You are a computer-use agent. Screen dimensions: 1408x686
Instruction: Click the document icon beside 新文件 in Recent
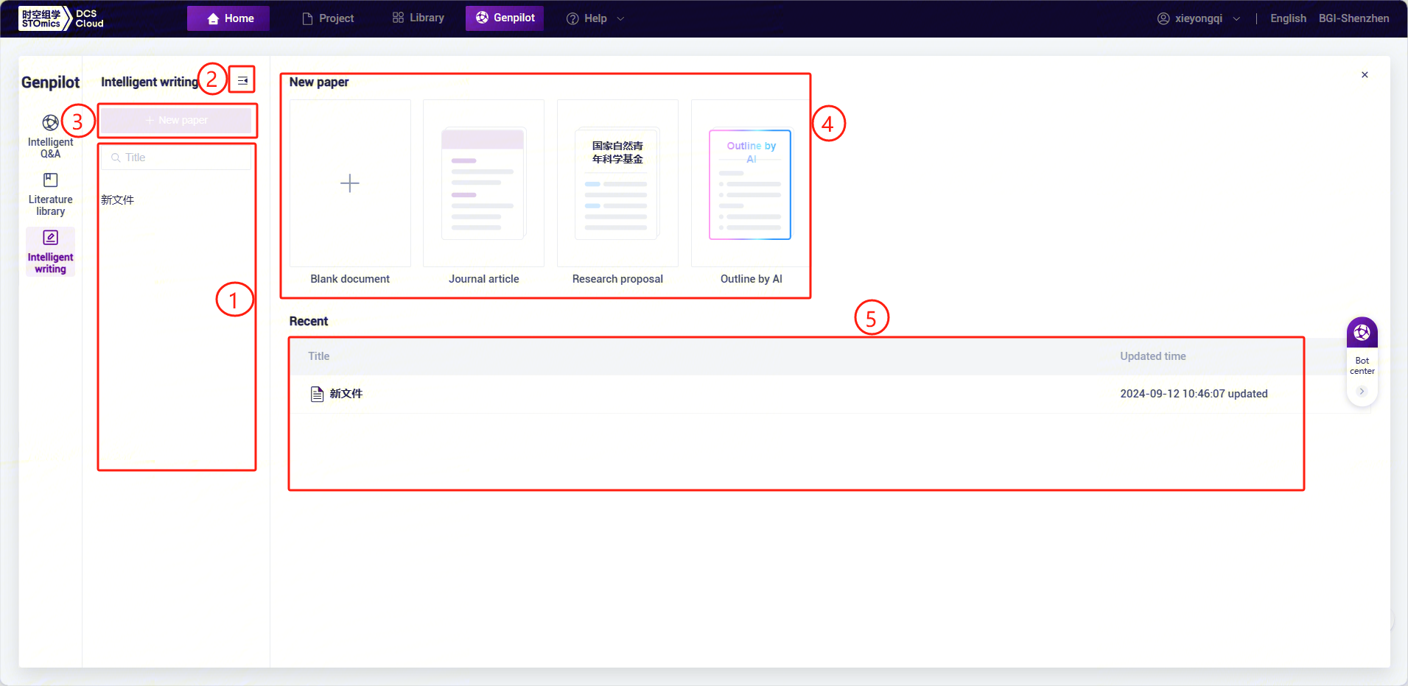[x=317, y=394]
